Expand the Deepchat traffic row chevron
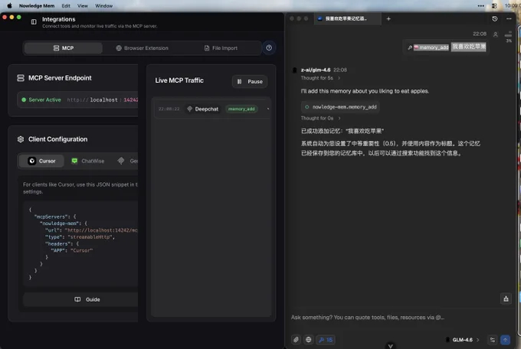Viewport: 521px width, 349px height. pyautogui.click(x=268, y=109)
